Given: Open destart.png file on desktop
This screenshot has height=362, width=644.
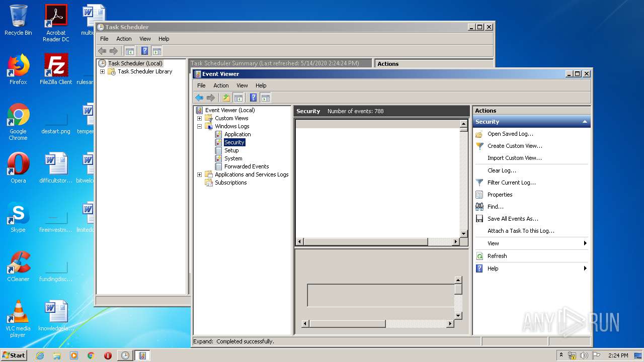Looking at the screenshot, I should 56,122.
